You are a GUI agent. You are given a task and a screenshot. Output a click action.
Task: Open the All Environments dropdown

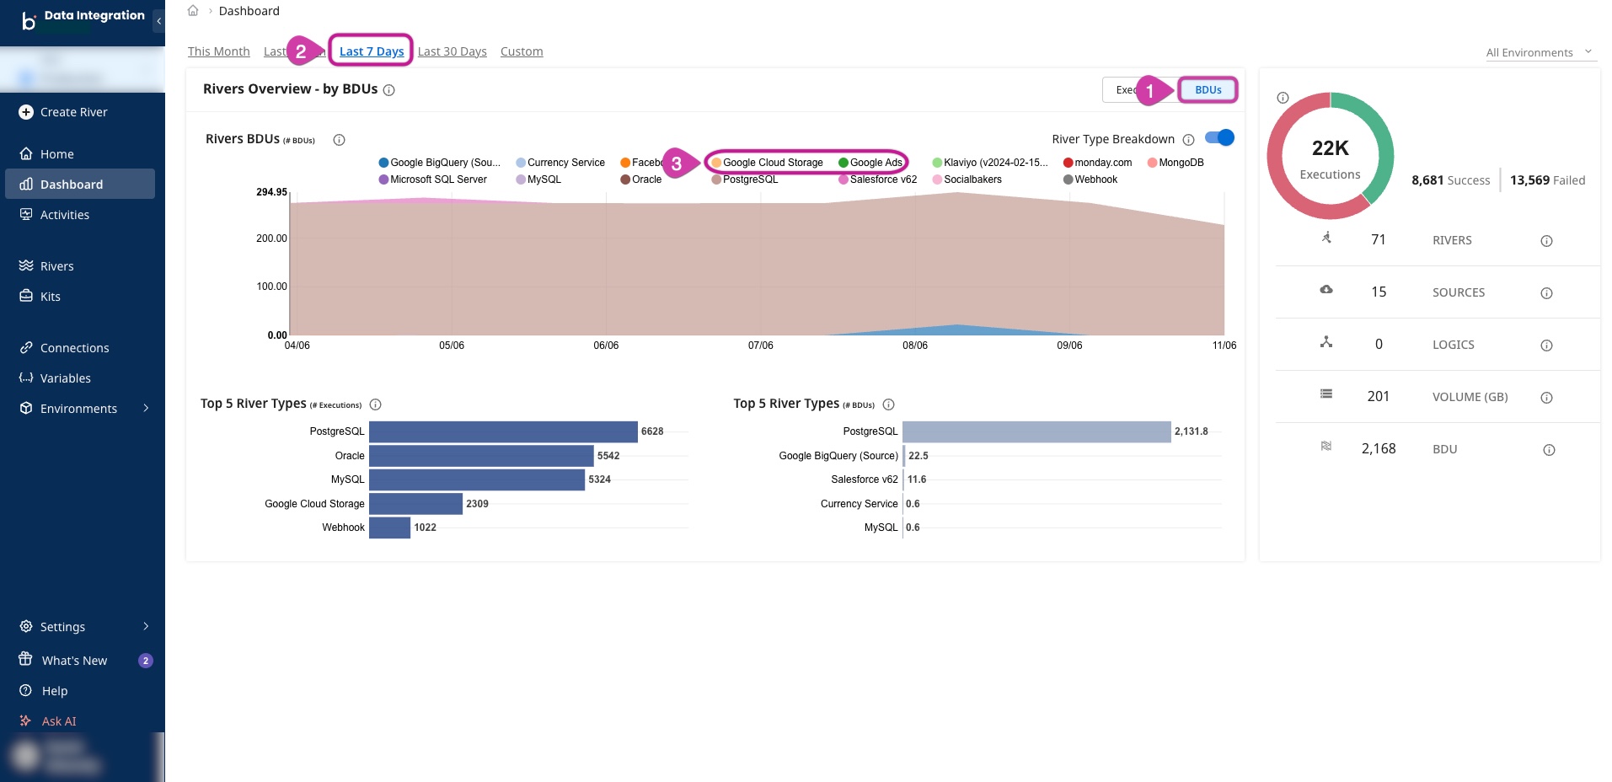tap(1539, 52)
